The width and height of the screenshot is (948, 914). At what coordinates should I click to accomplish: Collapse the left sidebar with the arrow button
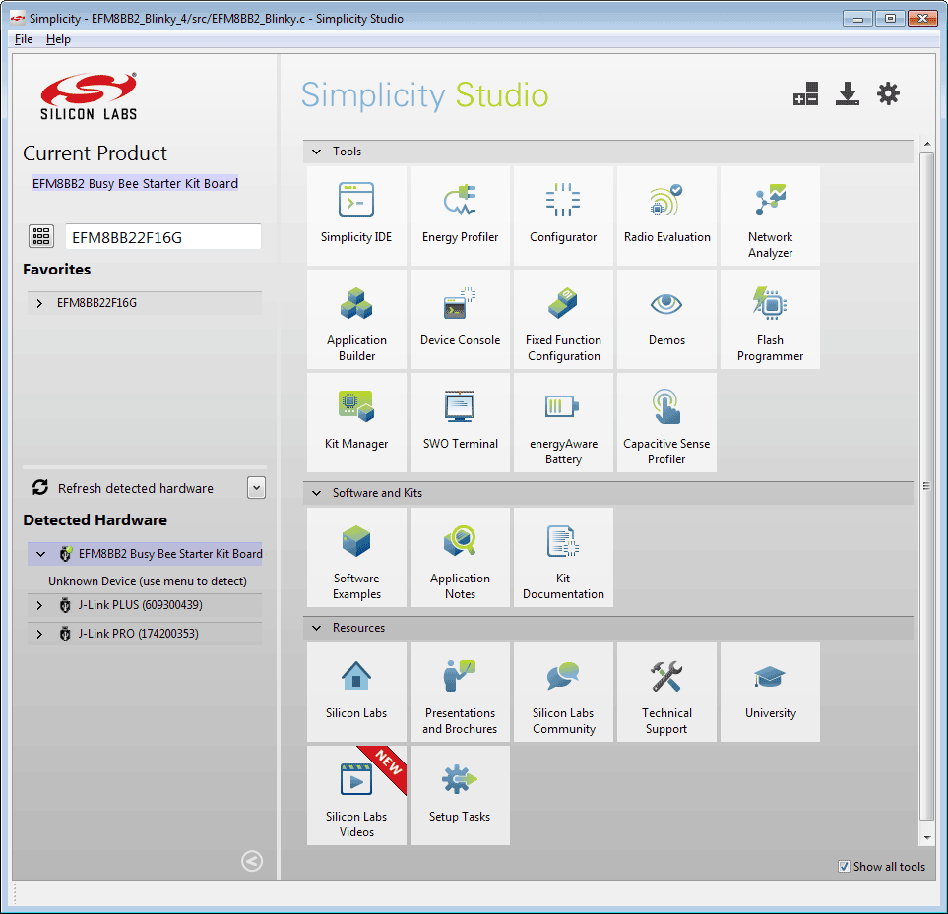point(252,862)
